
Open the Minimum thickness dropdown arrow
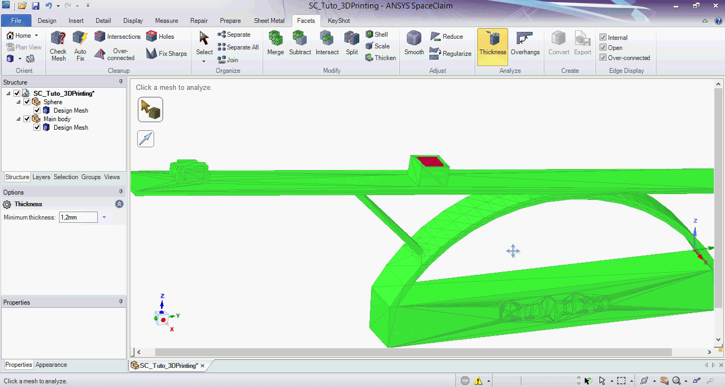click(104, 217)
